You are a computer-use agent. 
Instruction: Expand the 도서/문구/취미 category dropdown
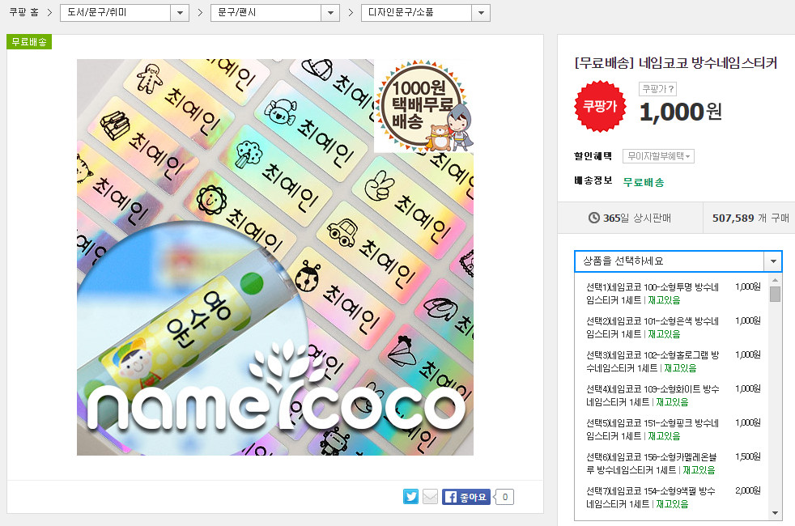(x=180, y=13)
